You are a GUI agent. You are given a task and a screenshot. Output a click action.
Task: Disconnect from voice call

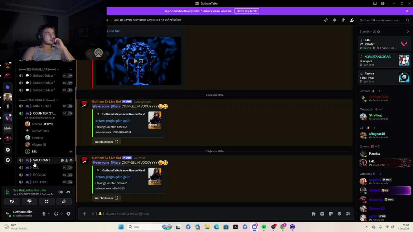click(x=68, y=192)
